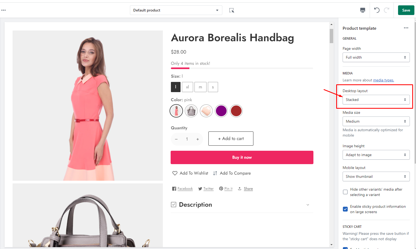This screenshot has width=416, height=249.
Task: Switch to desktop preview icon
Action: [x=363, y=10]
